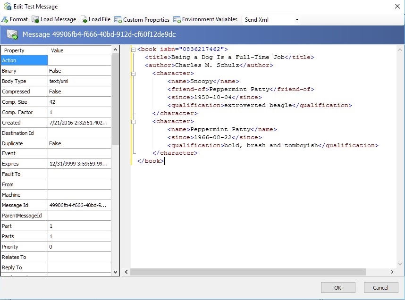Click the closing book tag

point(151,161)
